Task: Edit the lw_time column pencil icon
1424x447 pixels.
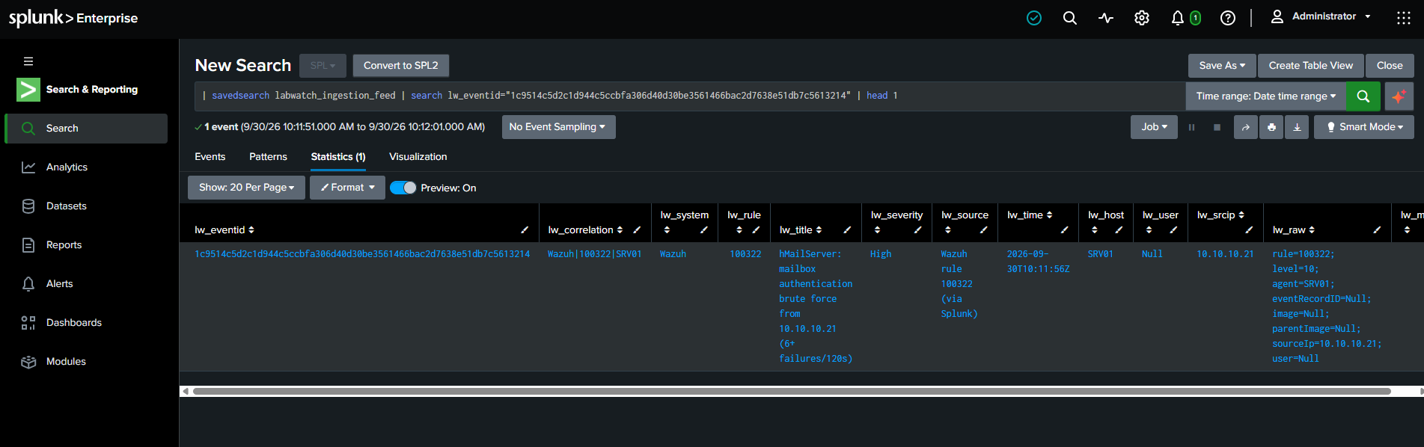Action: [x=1064, y=230]
